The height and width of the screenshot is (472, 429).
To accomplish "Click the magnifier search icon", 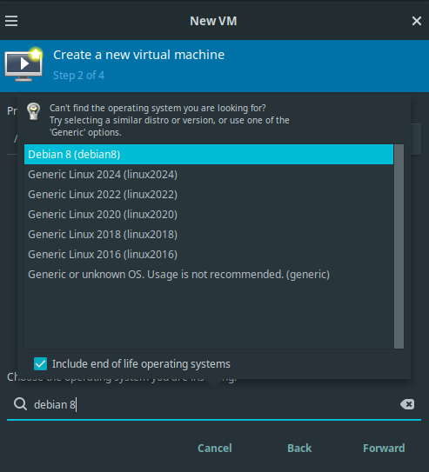I will pyautogui.click(x=20, y=404).
